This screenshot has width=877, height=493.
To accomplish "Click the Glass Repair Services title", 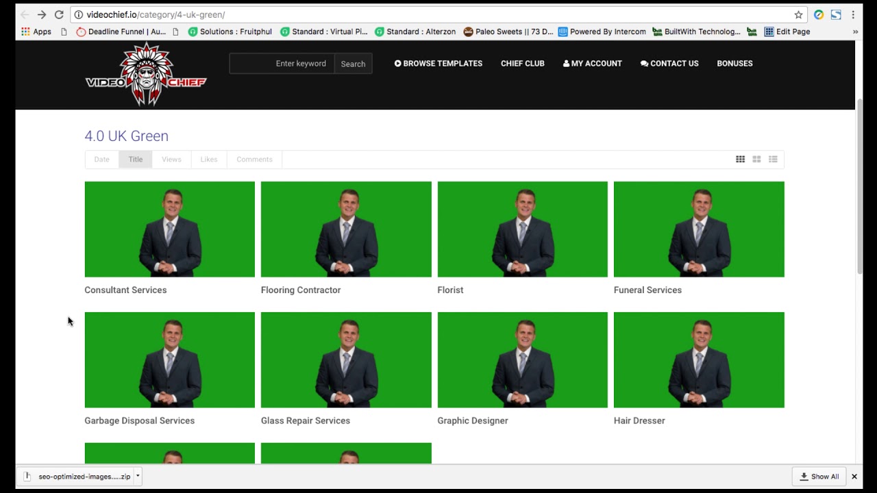I will pos(306,421).
